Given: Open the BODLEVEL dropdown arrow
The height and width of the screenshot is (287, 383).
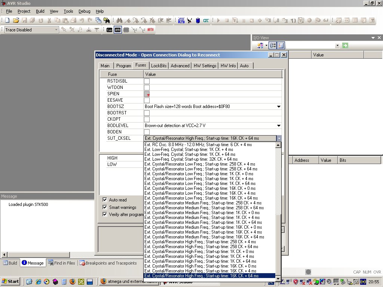Looking at the screenshot, I should (279, 126).
